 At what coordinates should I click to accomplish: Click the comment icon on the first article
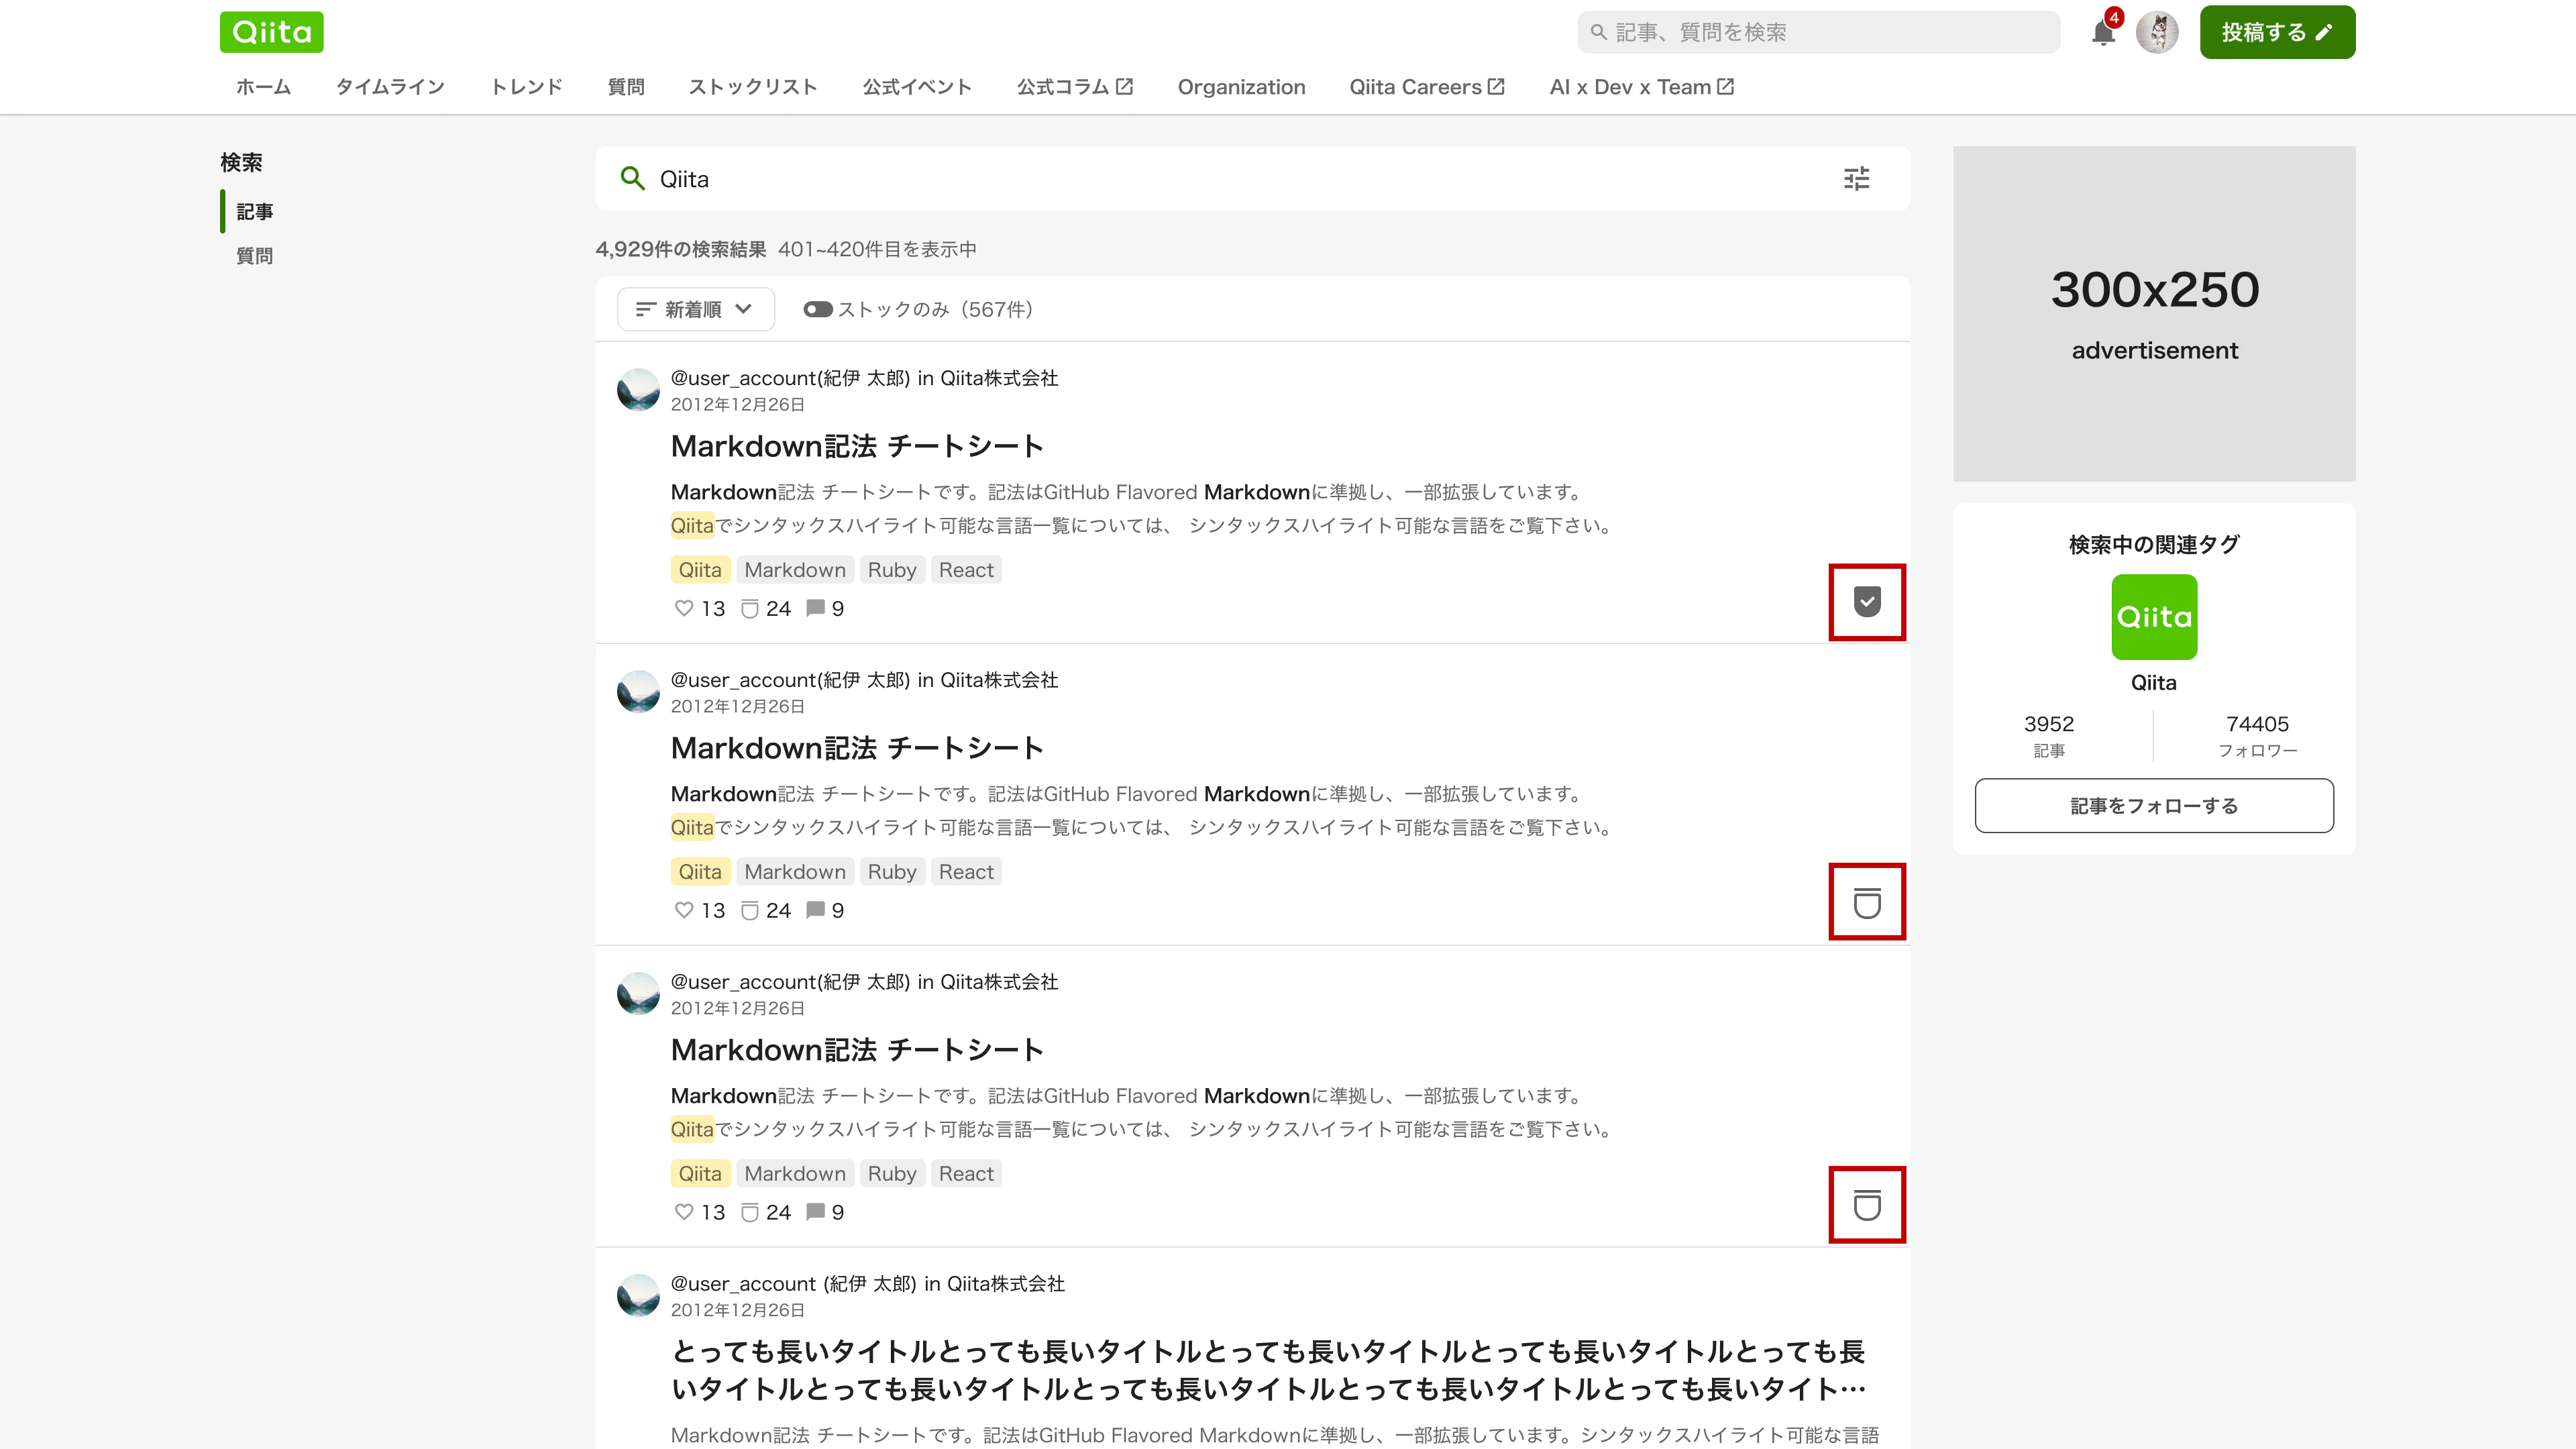(x=816, y=608)
